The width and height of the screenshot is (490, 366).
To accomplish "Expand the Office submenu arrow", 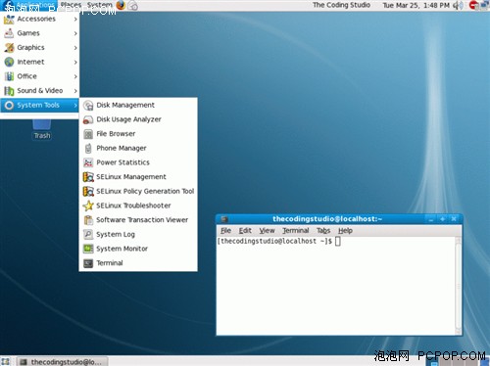I will tap(75, 76).
